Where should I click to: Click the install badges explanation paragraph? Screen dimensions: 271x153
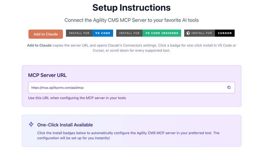click(x=128, y=135)
